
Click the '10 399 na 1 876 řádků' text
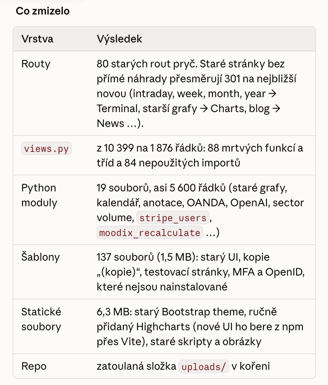coord(154,148)
